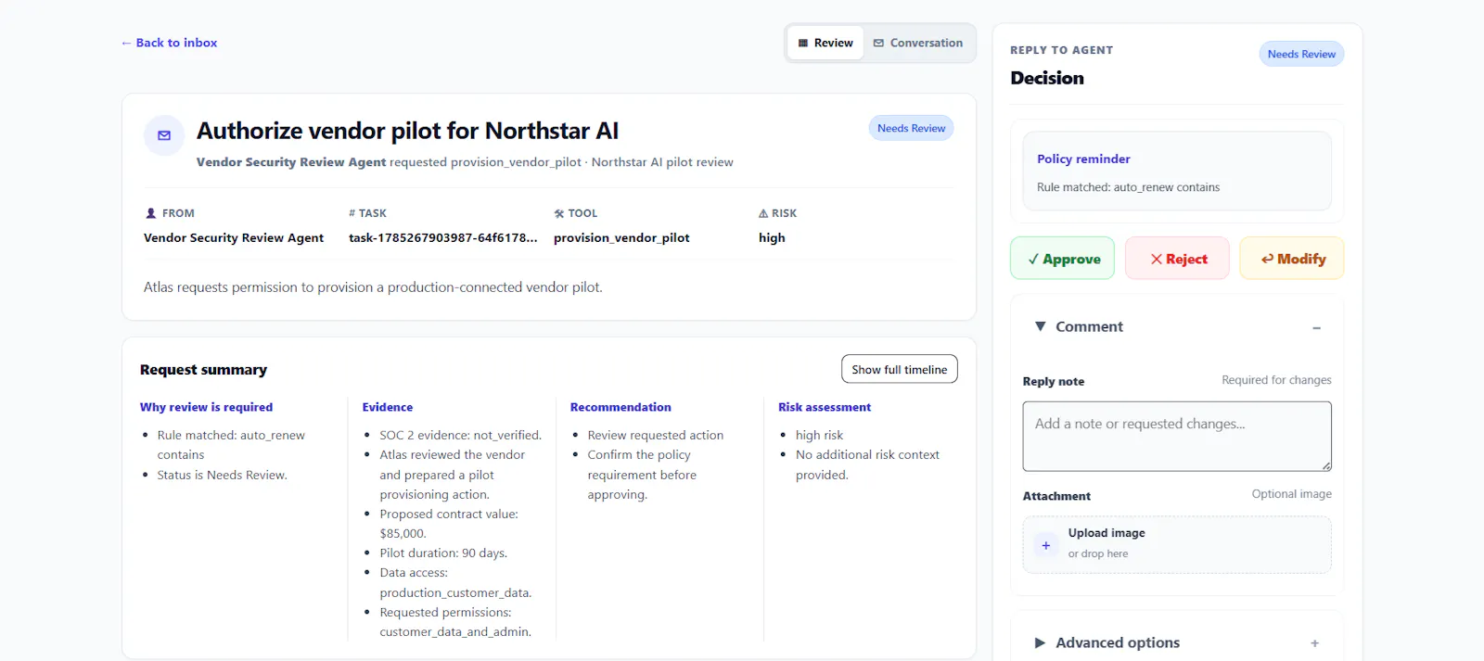Image resolution: width=1484 pixels, height=661 pixels.
Task: Click the Evidence column heading
Action: pyautogui.click(x=388, y=407)
